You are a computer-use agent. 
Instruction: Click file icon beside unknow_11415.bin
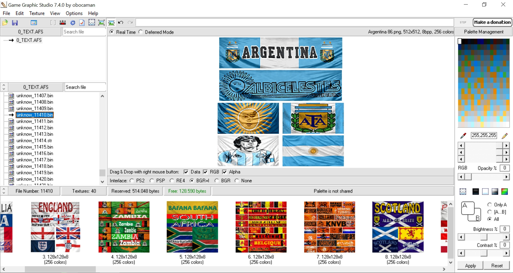11,147
